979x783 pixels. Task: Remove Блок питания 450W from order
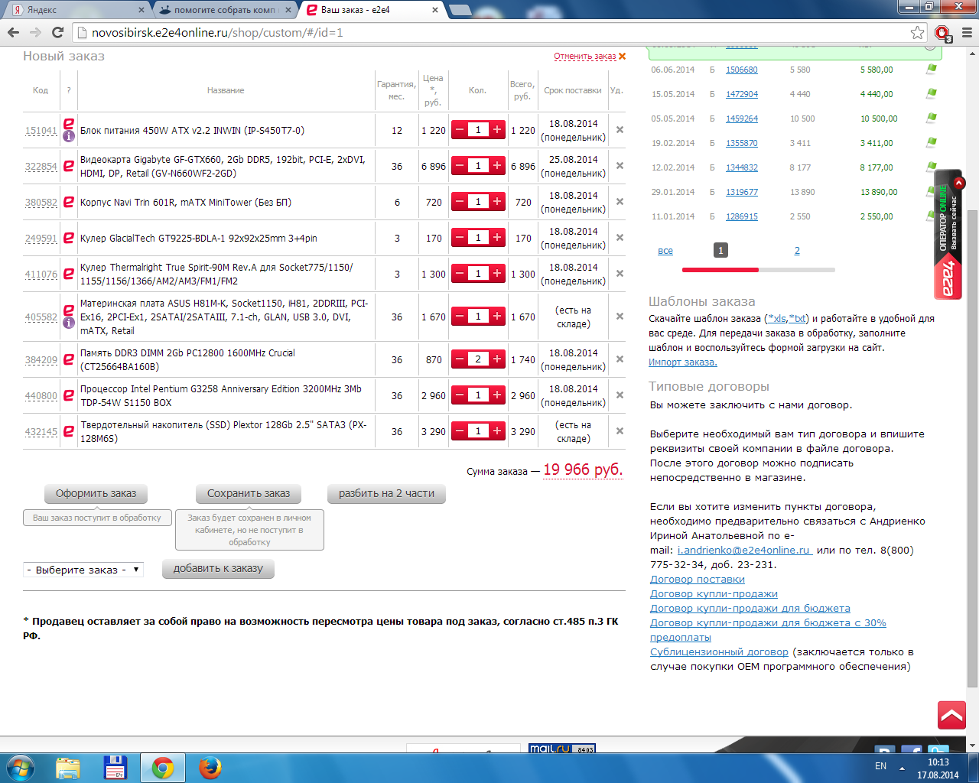620,130
